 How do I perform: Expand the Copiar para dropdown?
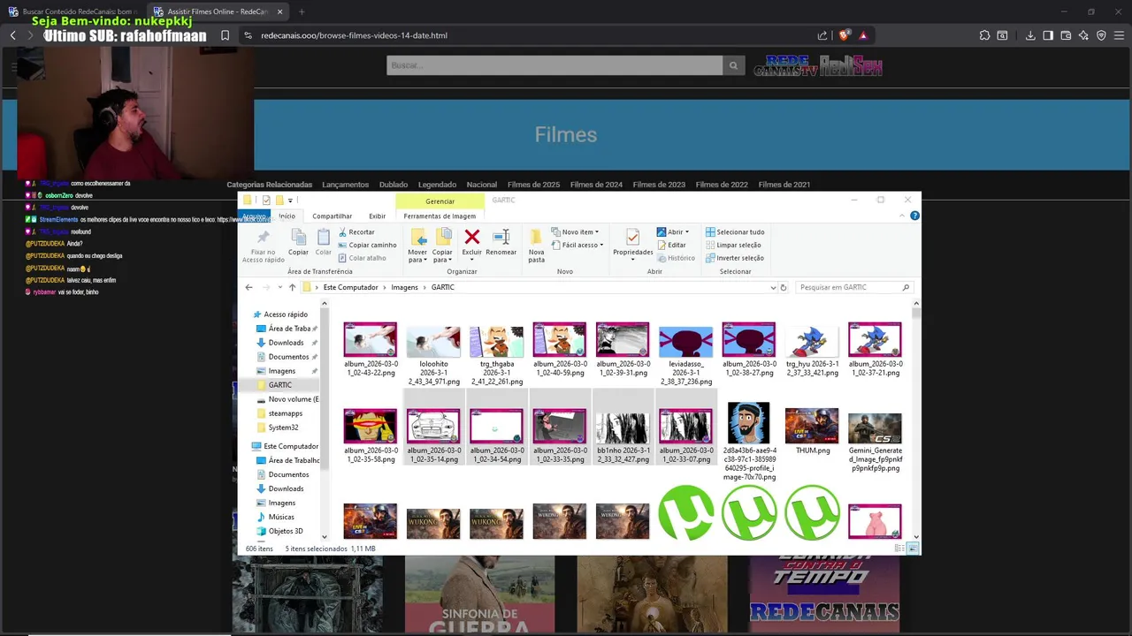(x=442, y=256)
